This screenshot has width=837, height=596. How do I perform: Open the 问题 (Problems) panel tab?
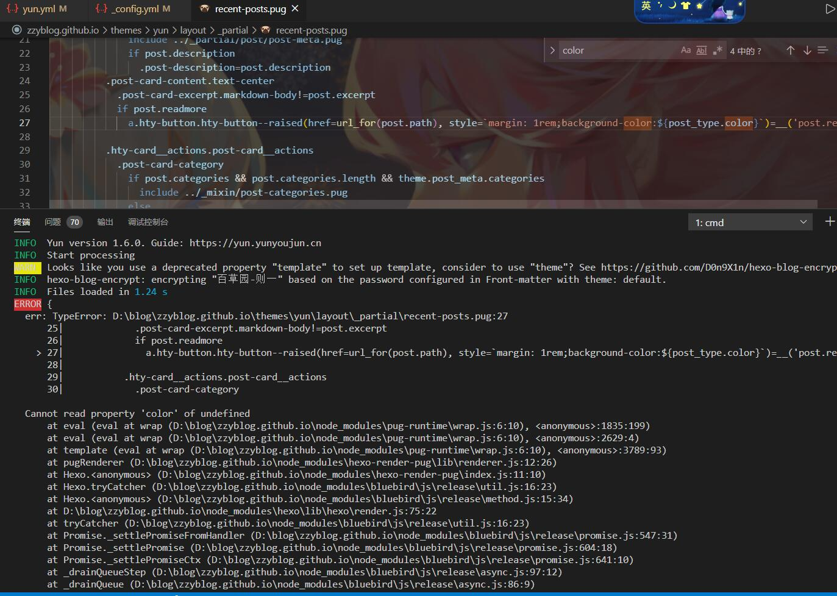(53, 222)
